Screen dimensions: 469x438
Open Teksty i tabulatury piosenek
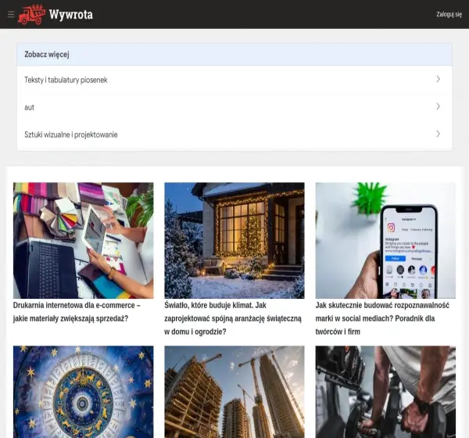coord(234,80)
